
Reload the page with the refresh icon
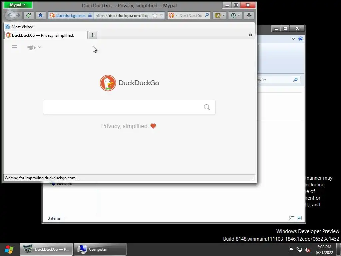[x=29, y=15]
